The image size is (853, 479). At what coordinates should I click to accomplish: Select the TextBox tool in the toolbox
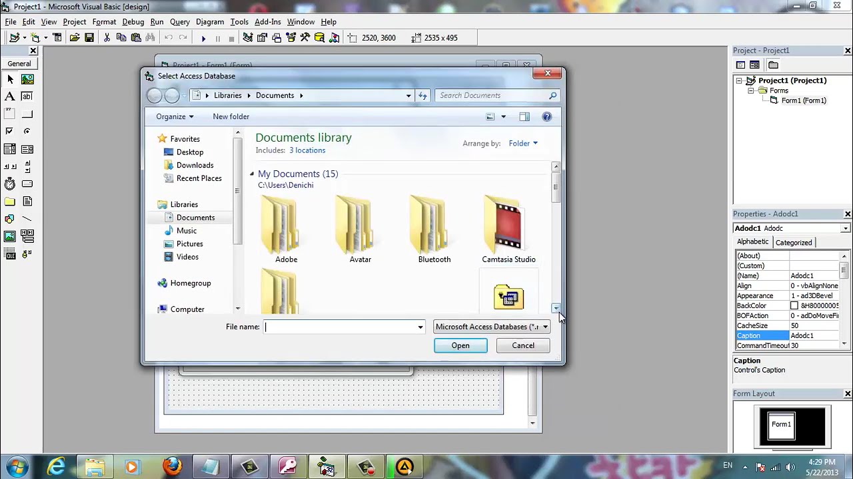coord(27,96)
